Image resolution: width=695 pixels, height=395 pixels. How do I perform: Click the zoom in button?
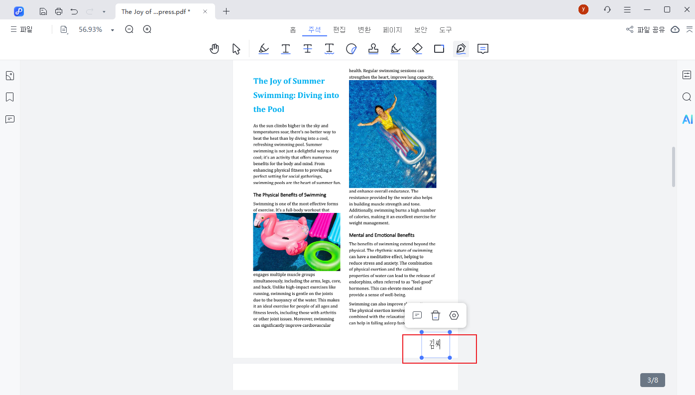pos(147,29)
